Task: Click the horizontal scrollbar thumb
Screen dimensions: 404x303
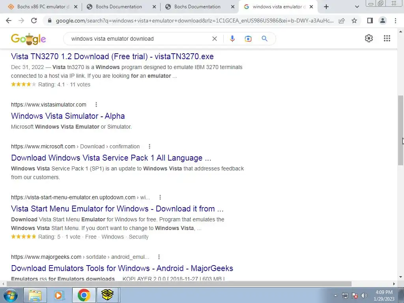Action: pyautogui.click(x=179, y=284)
